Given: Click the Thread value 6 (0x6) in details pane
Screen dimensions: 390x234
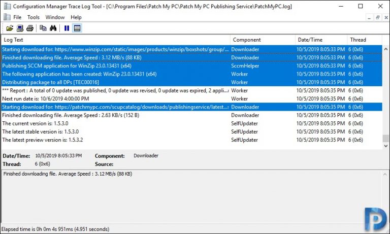Looking at the screenshot, I should (42, 164).
